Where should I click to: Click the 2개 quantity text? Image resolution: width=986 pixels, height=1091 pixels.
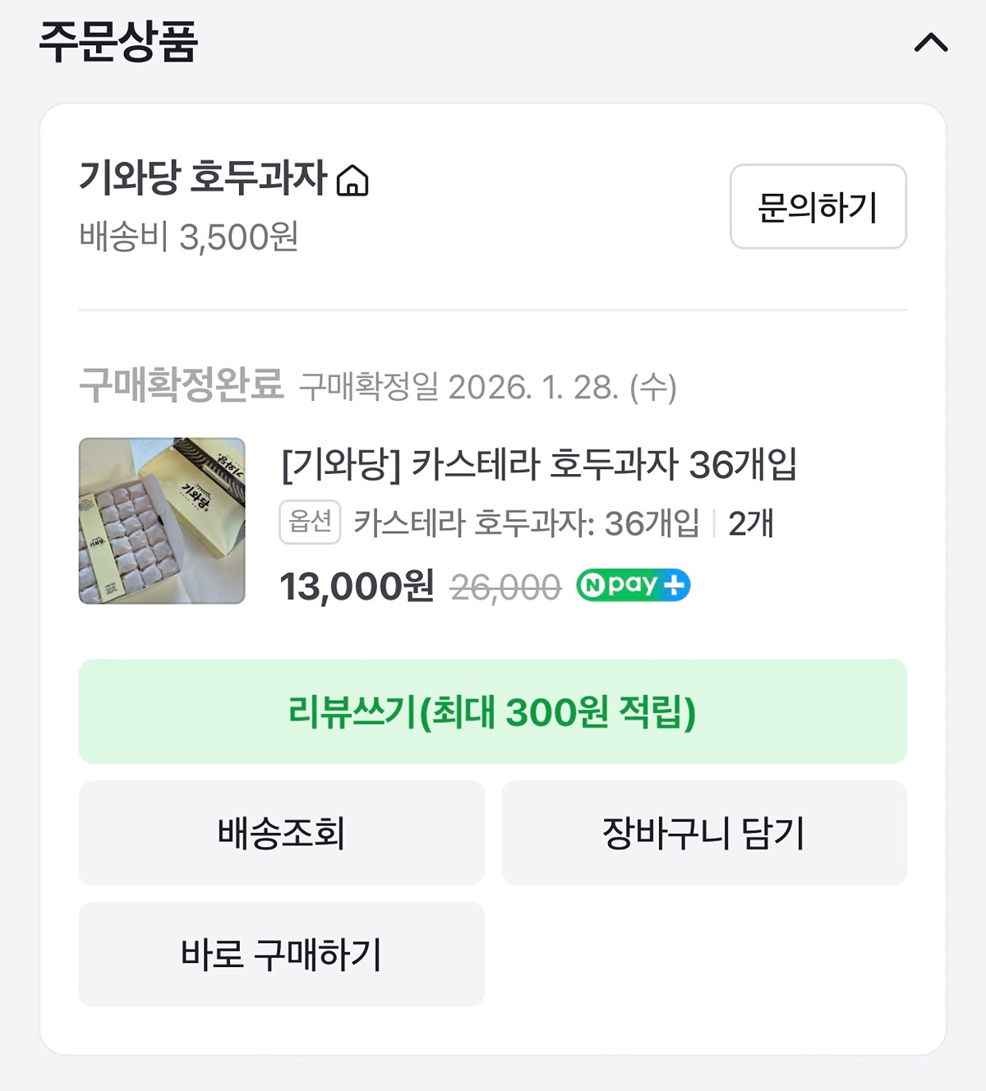click(751, 523)
